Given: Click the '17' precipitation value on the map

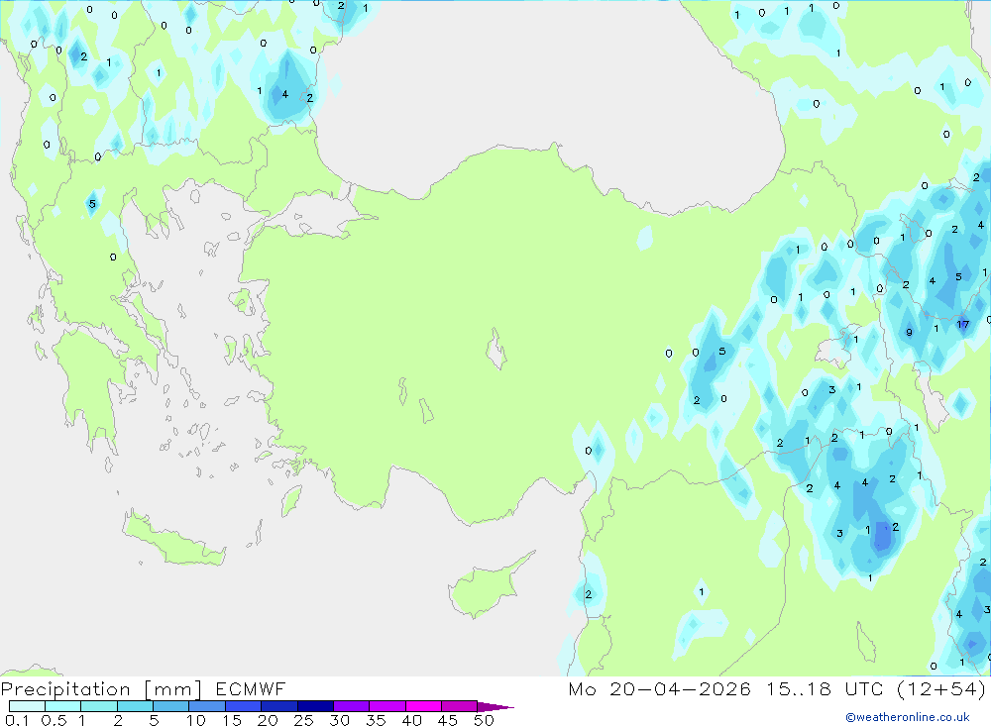Looking at the screenshot, I should point(962,325).
